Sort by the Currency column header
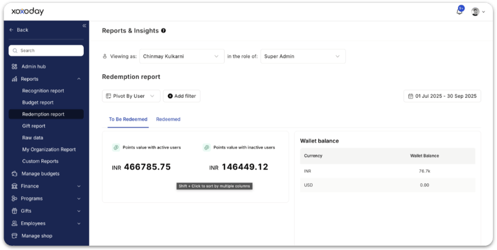 pos(313,156)
